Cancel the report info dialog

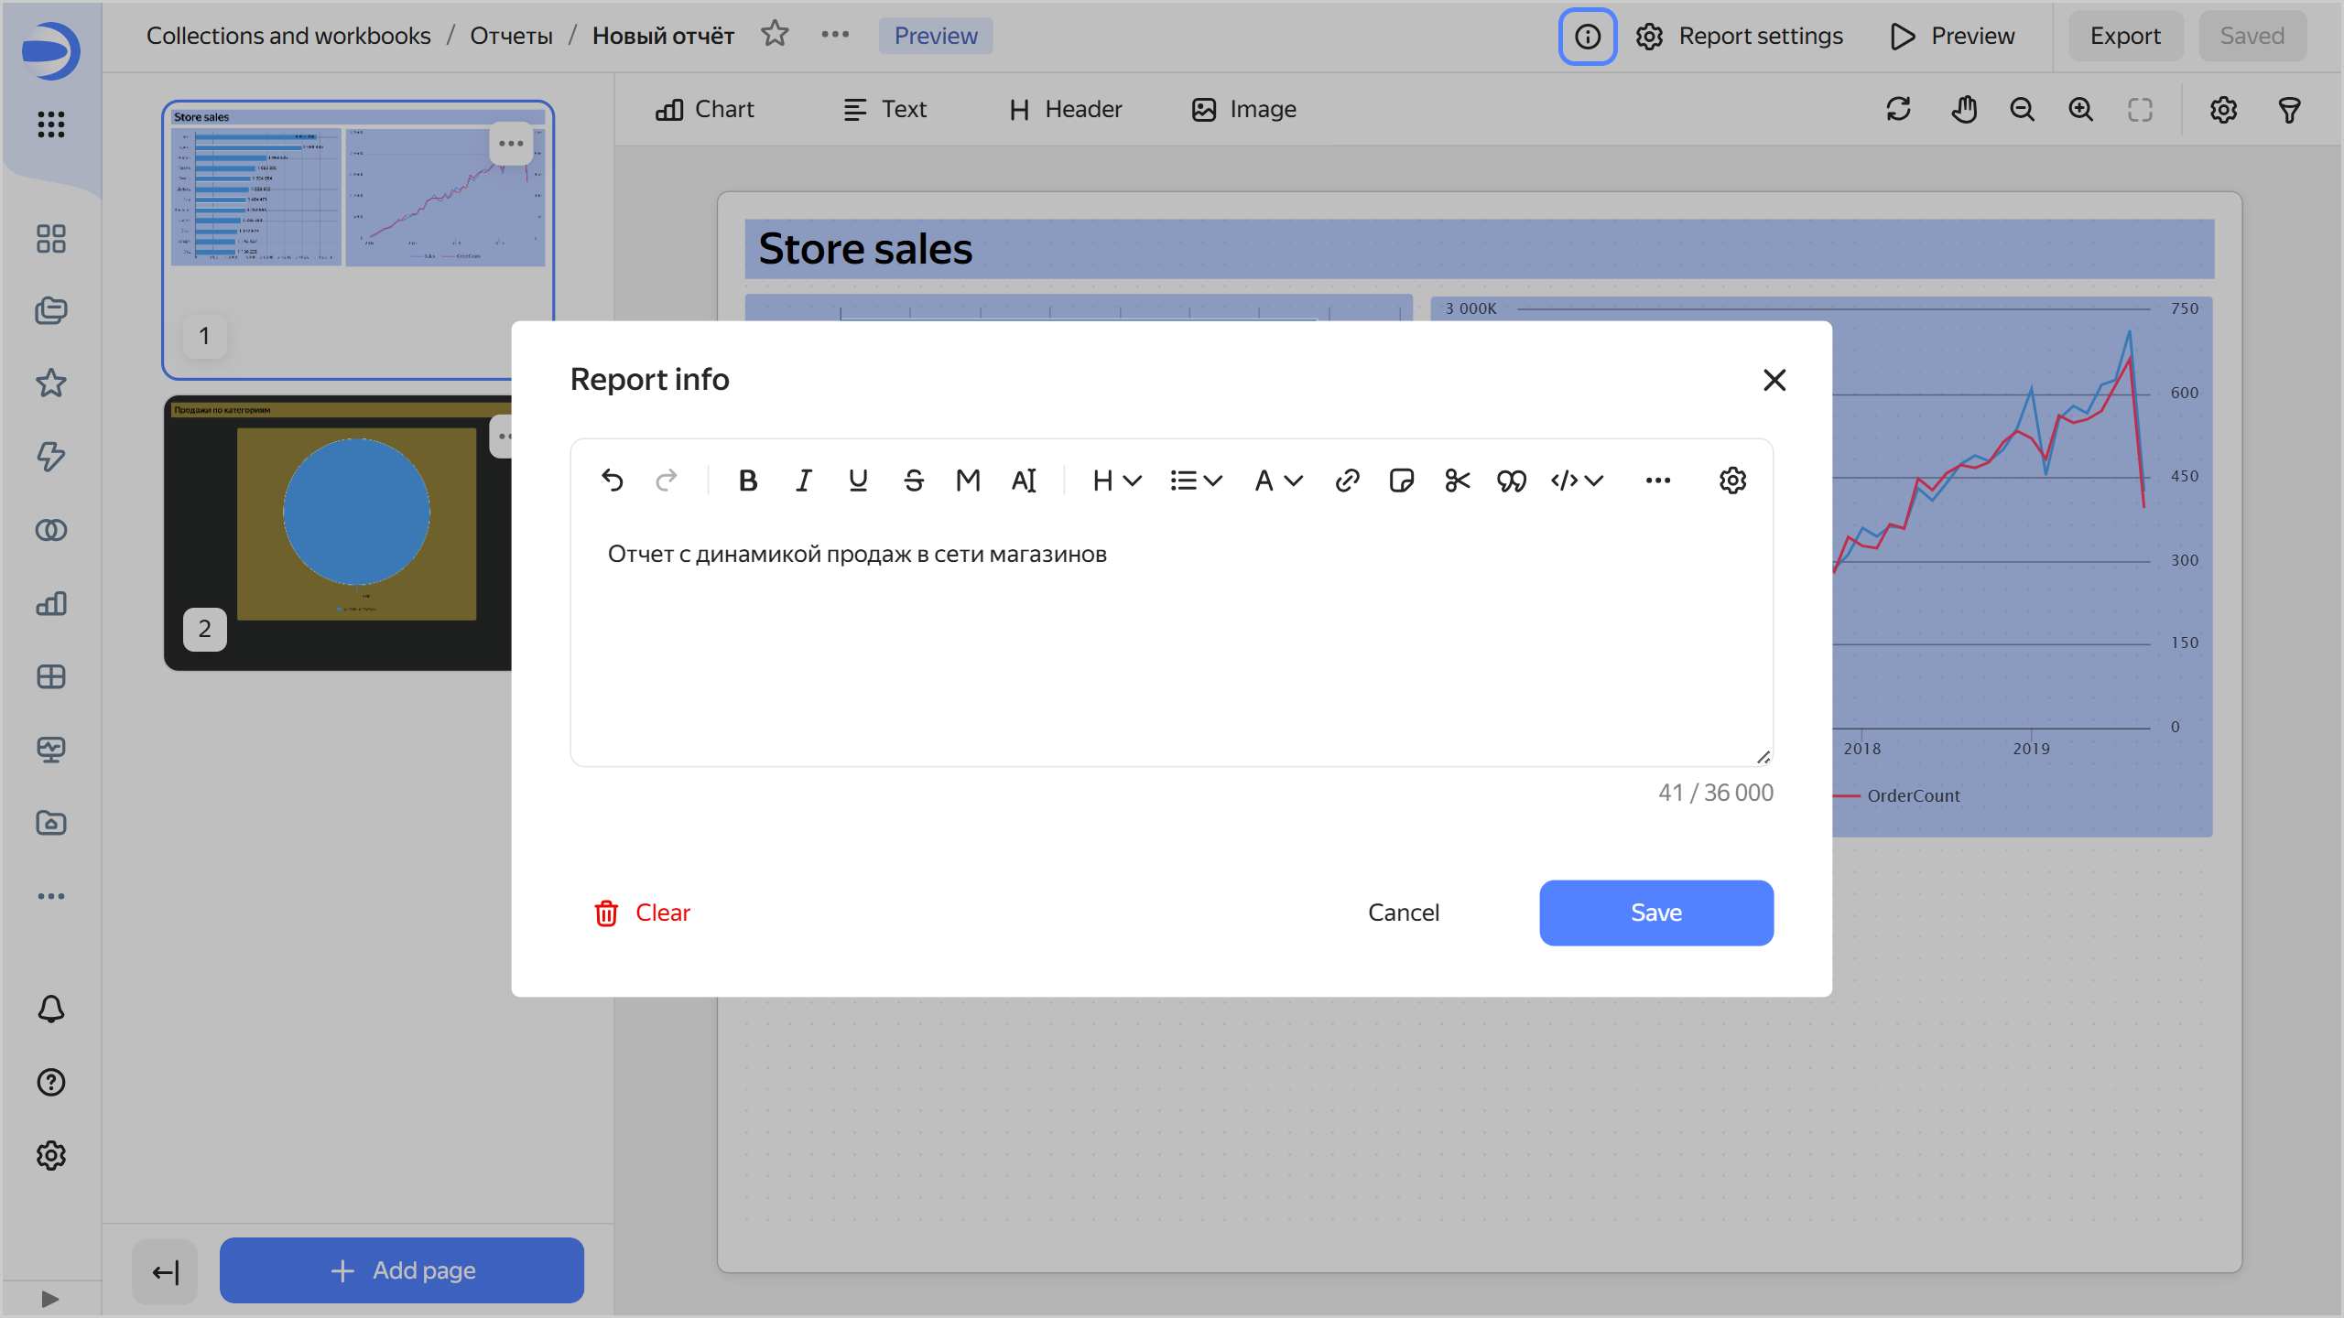(1403, 913)
